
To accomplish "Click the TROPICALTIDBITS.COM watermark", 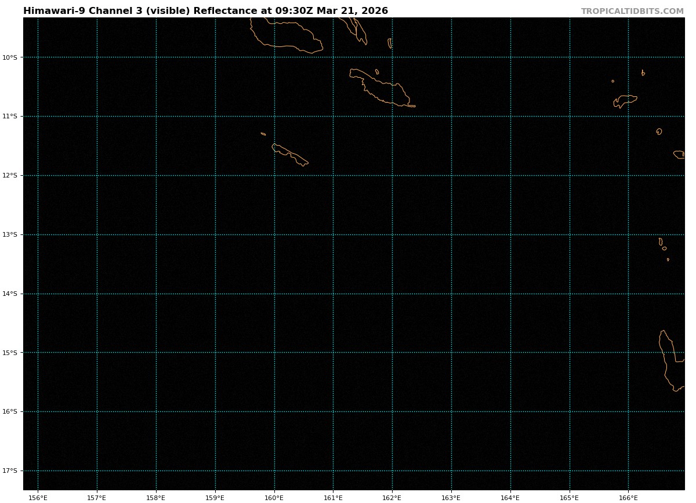I will tap(632, 12).
